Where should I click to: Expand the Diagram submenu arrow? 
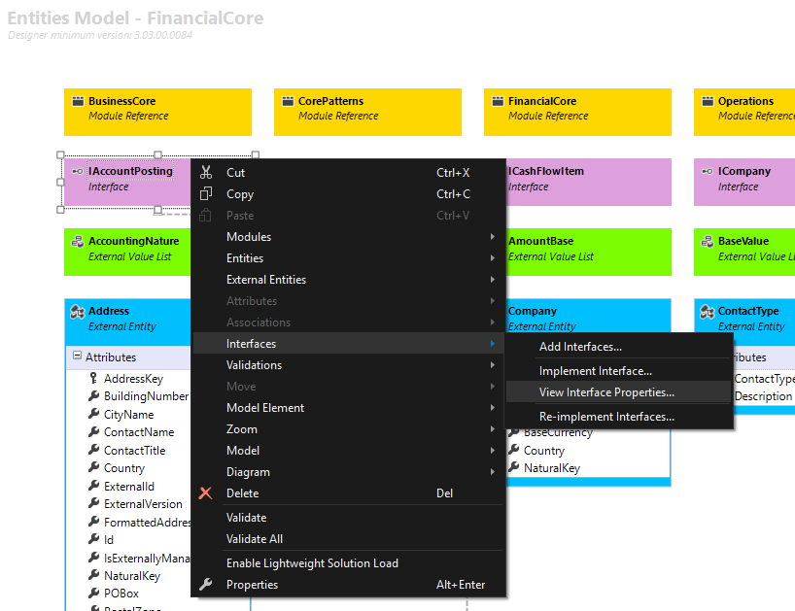coord(493,472)
